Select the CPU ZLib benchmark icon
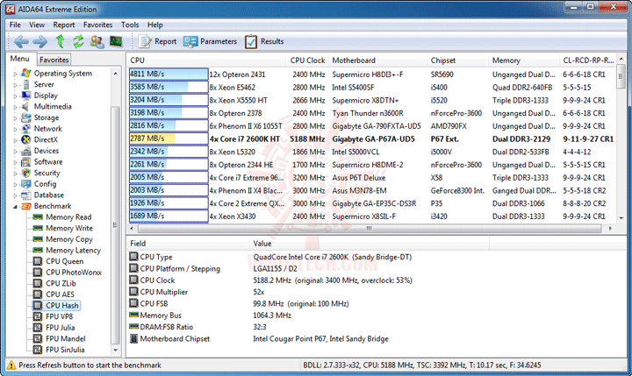This screenshot has height=376, width=632. pyautogui.click(x=38, y=283)
